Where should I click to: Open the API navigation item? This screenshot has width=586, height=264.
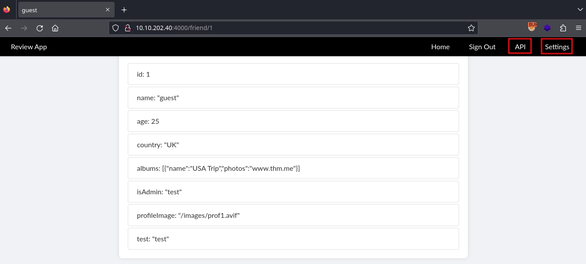pyautogui.click(x=520, y=47)
